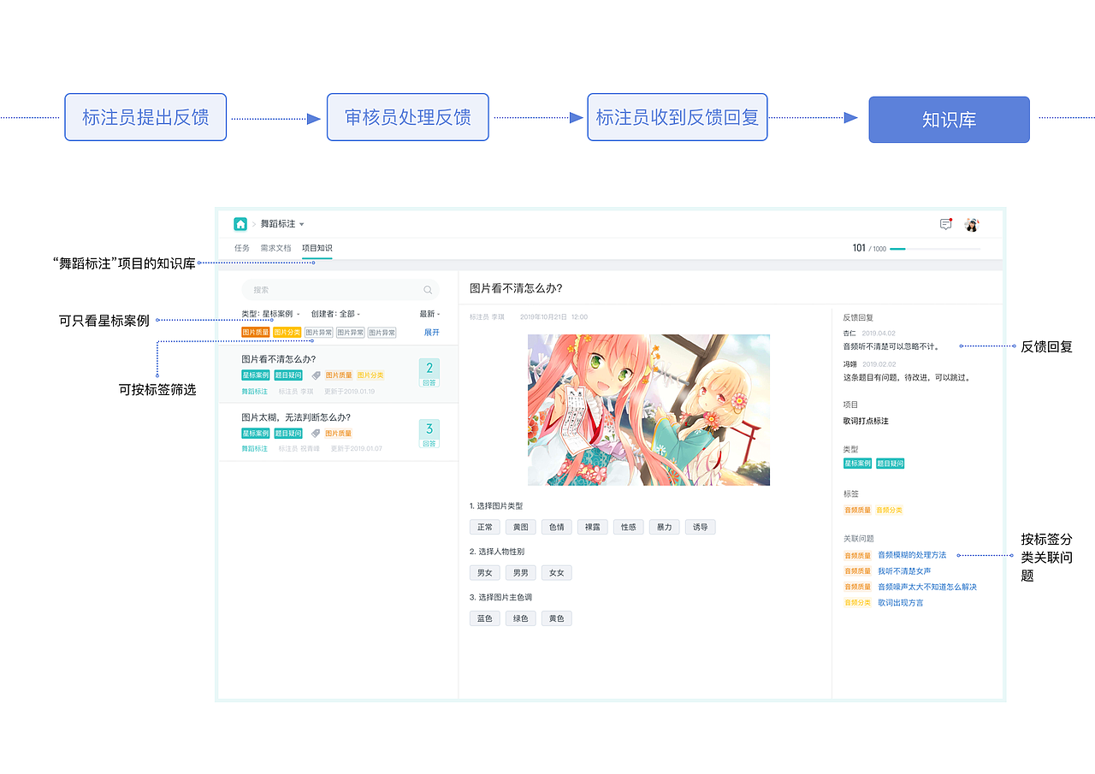Viewport: 1095px width, 774px height.
Task: Click 舞蹈标注 link in 图片看不清怎么办 row
Action: [254, 391]
